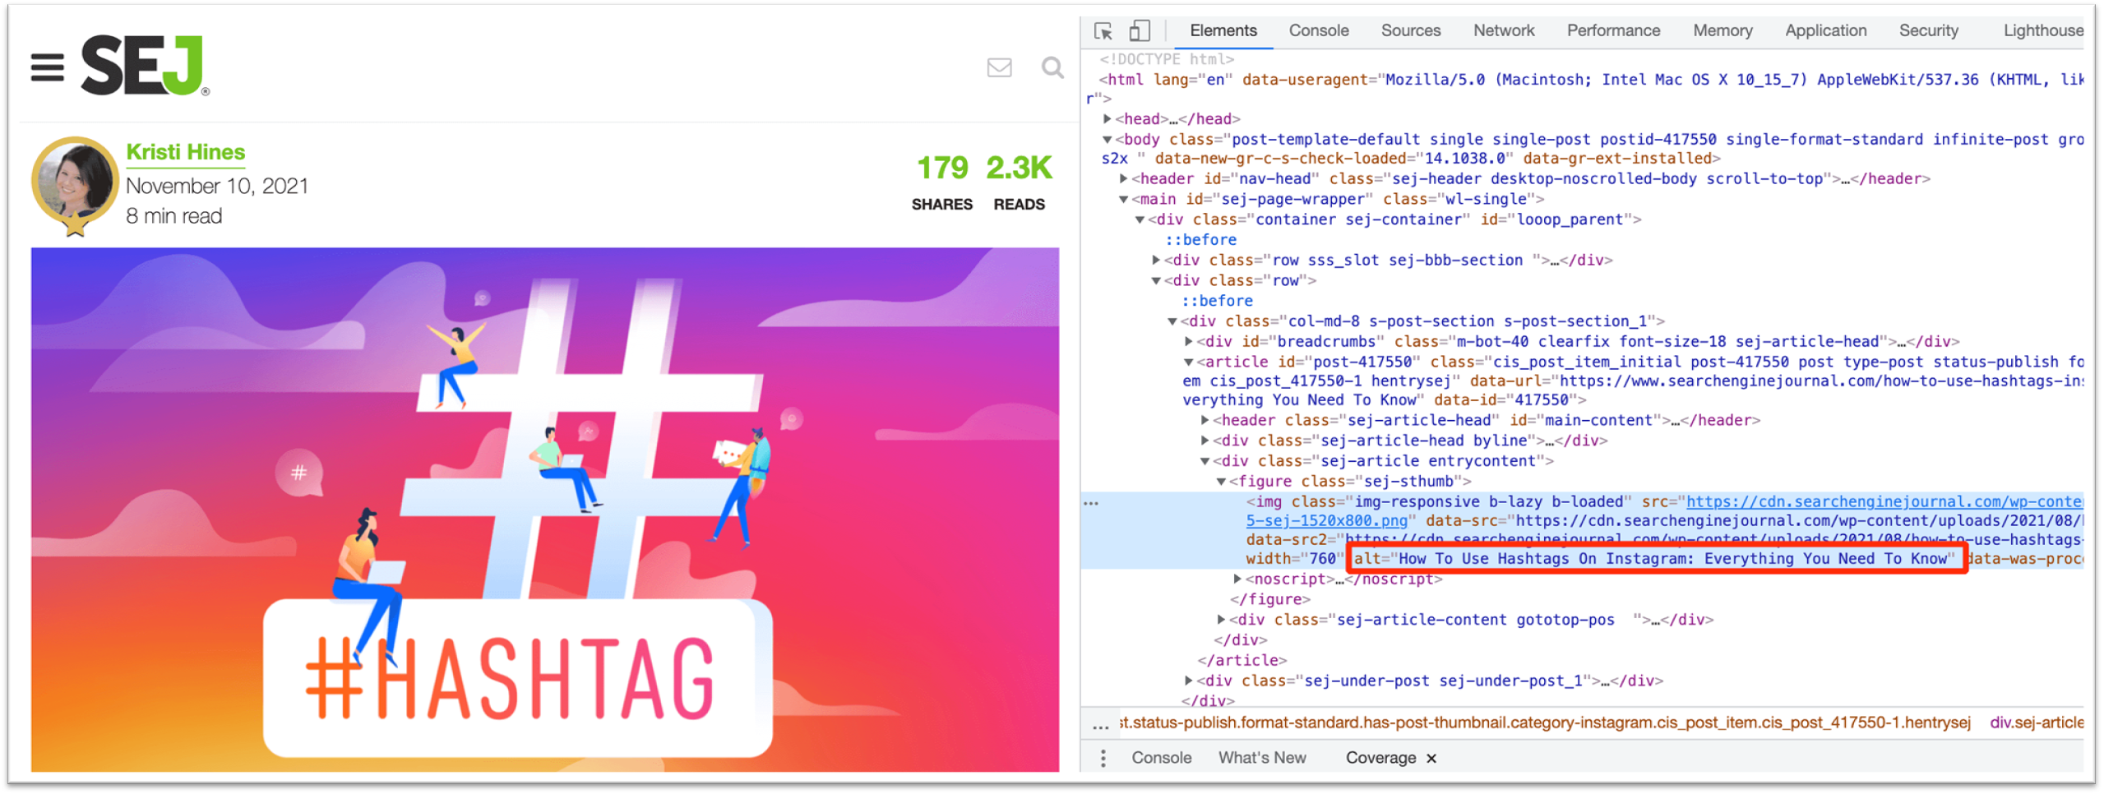Viewport: 2104px width, 794px height.
Task: Toggle the device toolbar icon
Action: pyautogui.click(x=1139, y=31)
